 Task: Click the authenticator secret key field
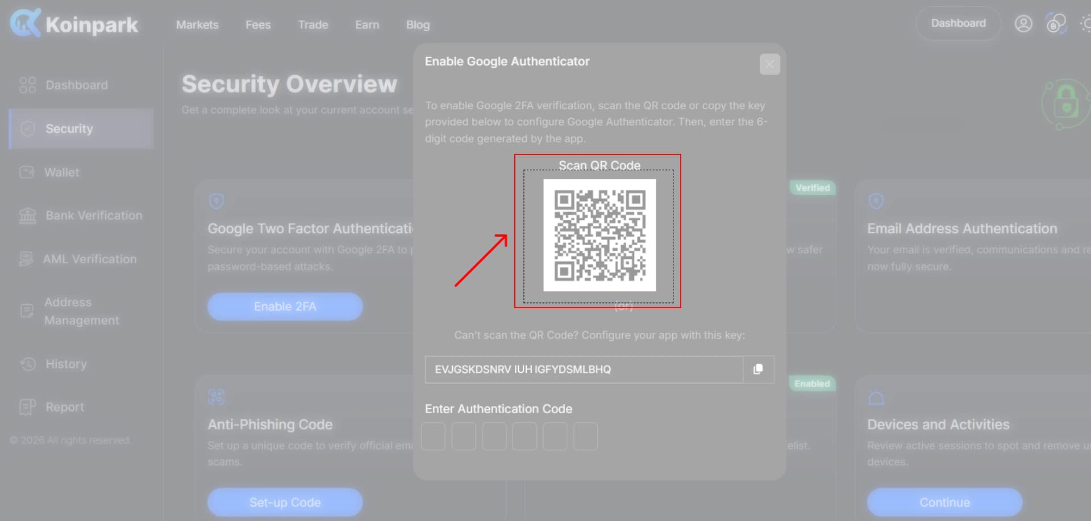pos(584,369)
